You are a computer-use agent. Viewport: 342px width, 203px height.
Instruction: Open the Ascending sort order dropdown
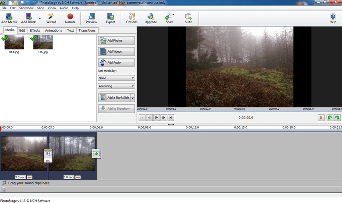(x=116, y=86)
